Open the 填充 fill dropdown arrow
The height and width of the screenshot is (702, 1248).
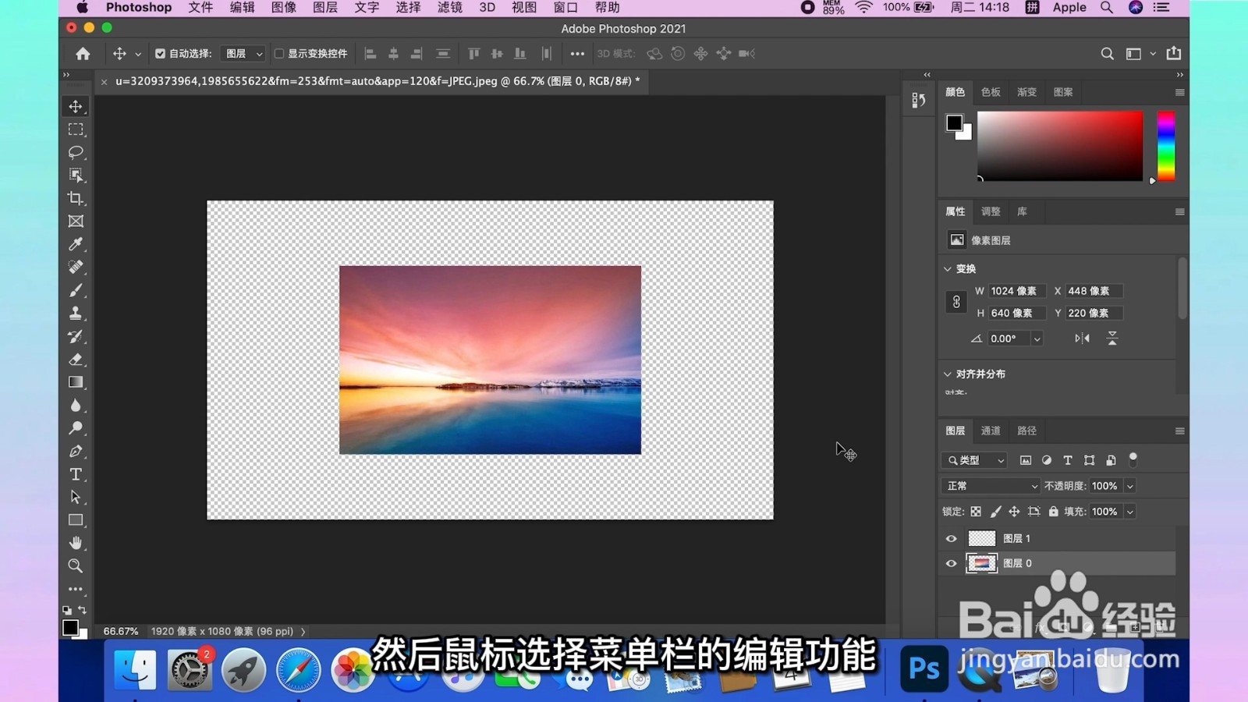(x=1129, y=512)
